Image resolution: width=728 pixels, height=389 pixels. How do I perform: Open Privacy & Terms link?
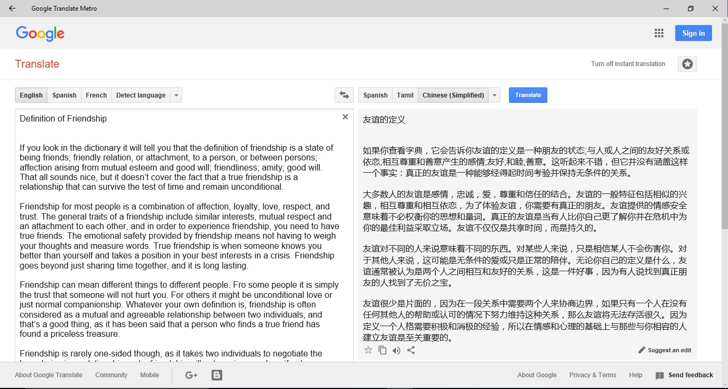(593, 375)
